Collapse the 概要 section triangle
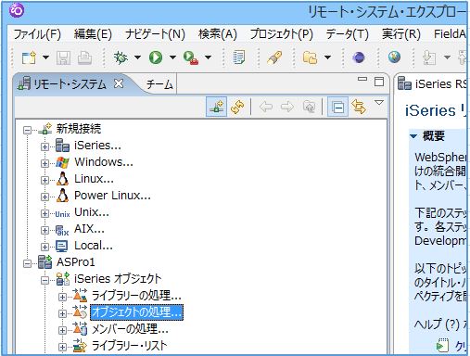Viewport: 470px width, 356px height. click(x=413, y=136)
